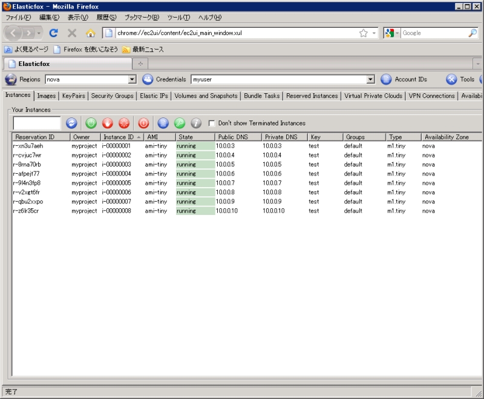Viewport: 484px width, 399px height.
Task: Click the blue refresh instances icon
Action: click(71, 123)
